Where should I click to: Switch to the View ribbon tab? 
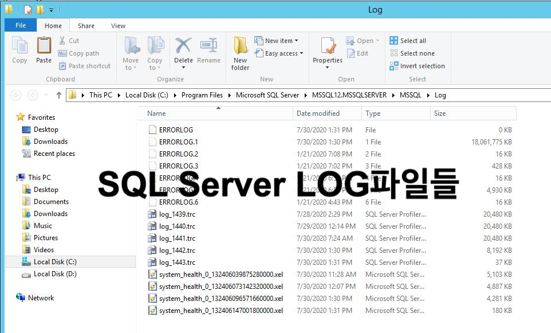[x=118, y=26]
